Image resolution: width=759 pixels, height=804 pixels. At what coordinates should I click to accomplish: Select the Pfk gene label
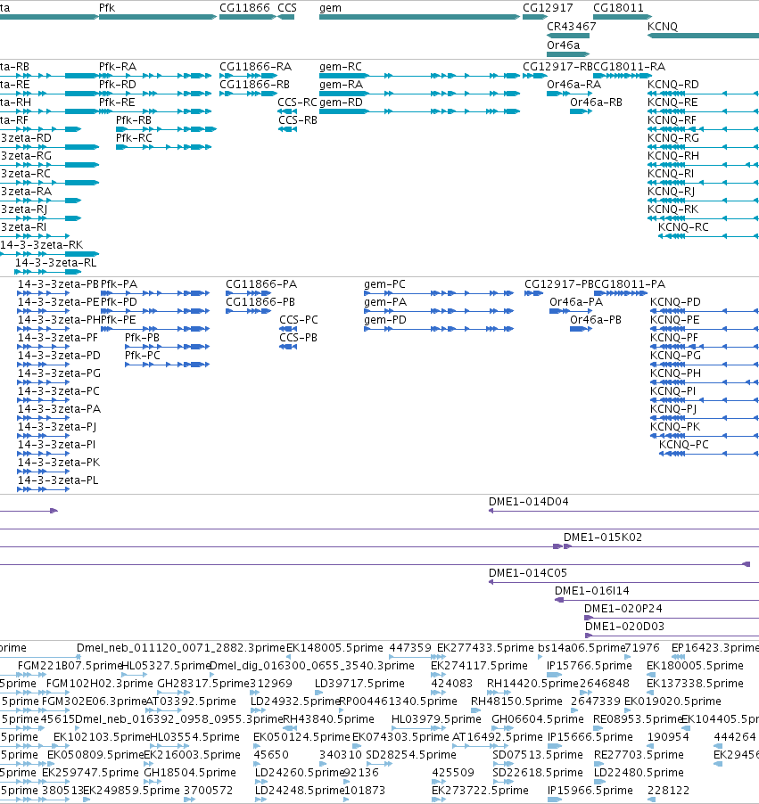click(x=107, y=8)
